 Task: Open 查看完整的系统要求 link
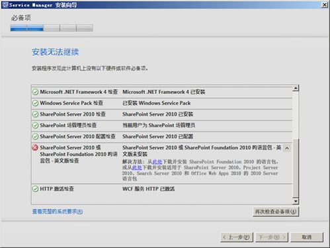click(58, 212)
